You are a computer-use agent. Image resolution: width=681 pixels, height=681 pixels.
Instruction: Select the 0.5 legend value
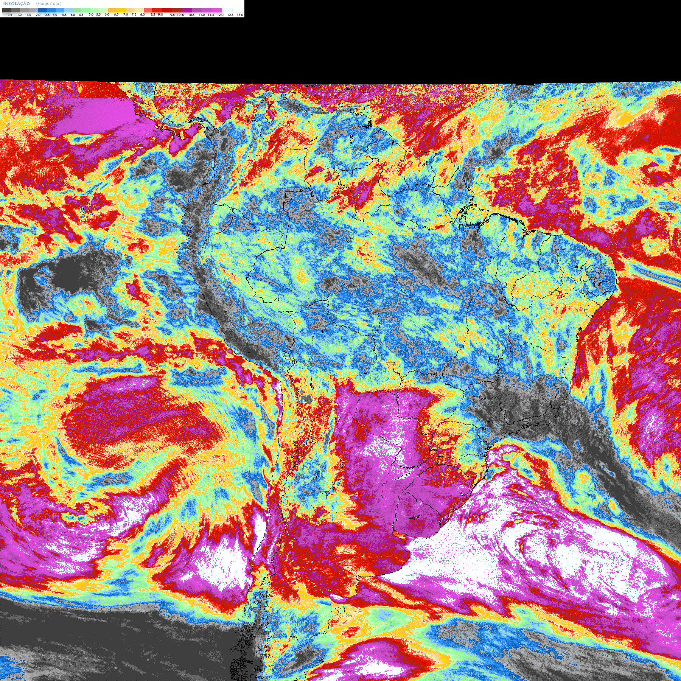(x=10, y=15)
